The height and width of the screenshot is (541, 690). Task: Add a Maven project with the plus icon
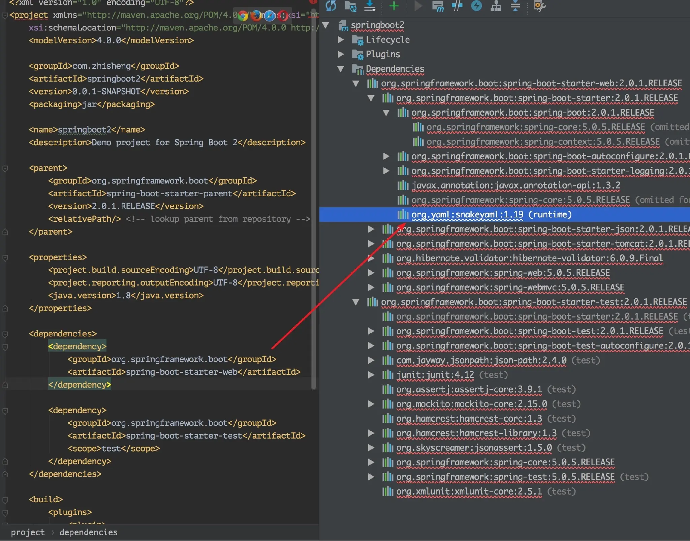click(x=393, y=6)
